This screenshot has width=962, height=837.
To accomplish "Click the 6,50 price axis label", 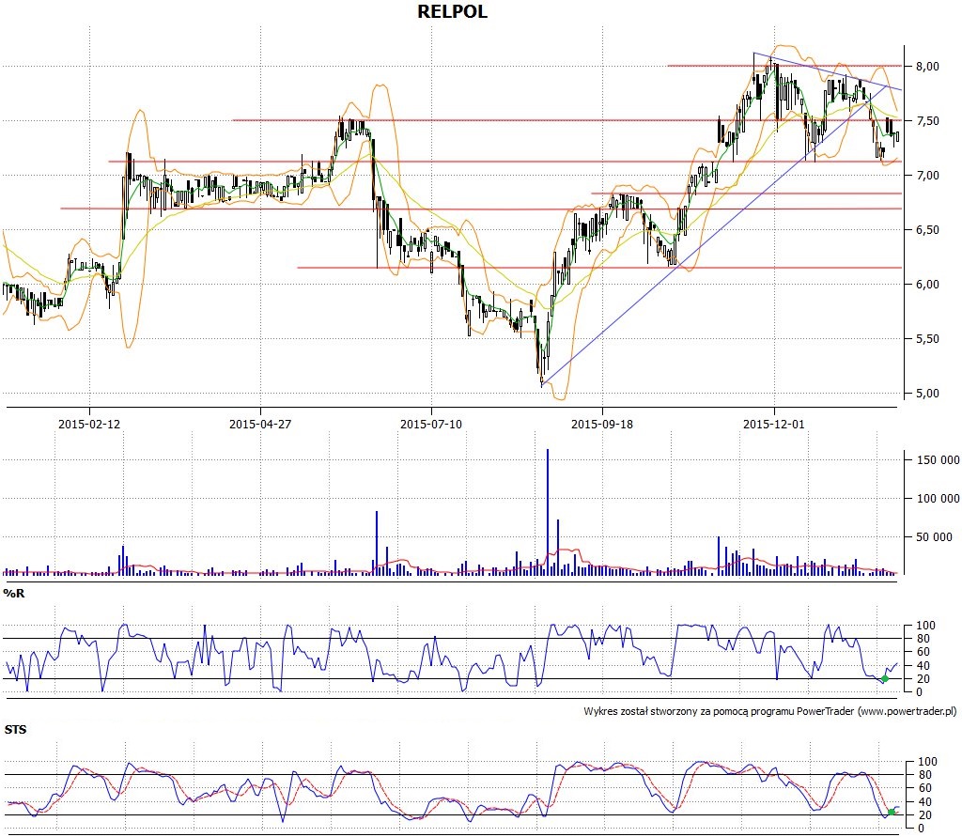I will (x=927, y=230).
